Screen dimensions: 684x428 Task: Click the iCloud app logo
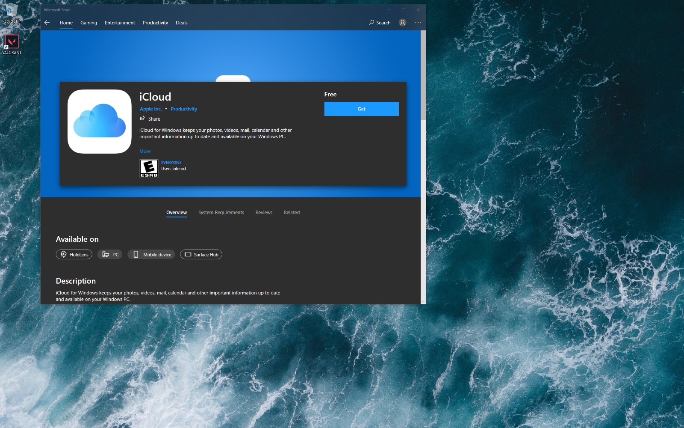coord(100,122)
